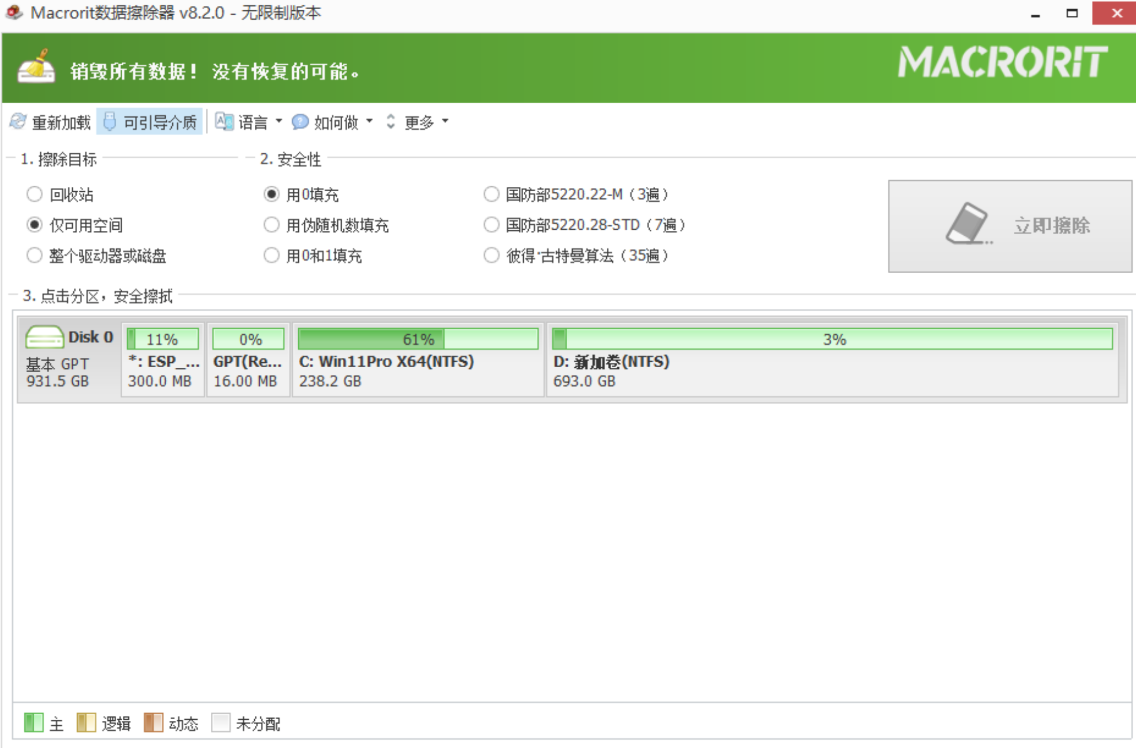
Task: Click the broom eraser icon in green banner
Action: (x=36, y=67)
